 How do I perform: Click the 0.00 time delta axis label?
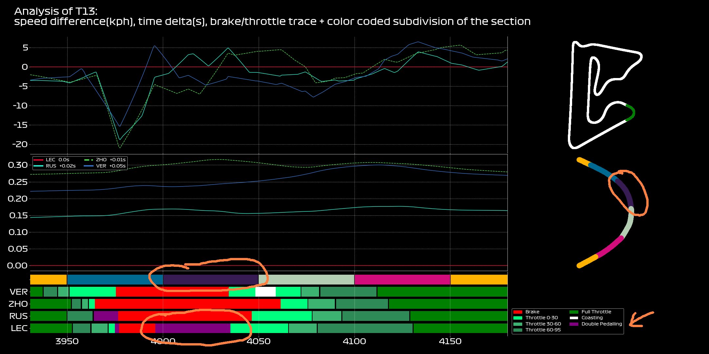[18, 265]
